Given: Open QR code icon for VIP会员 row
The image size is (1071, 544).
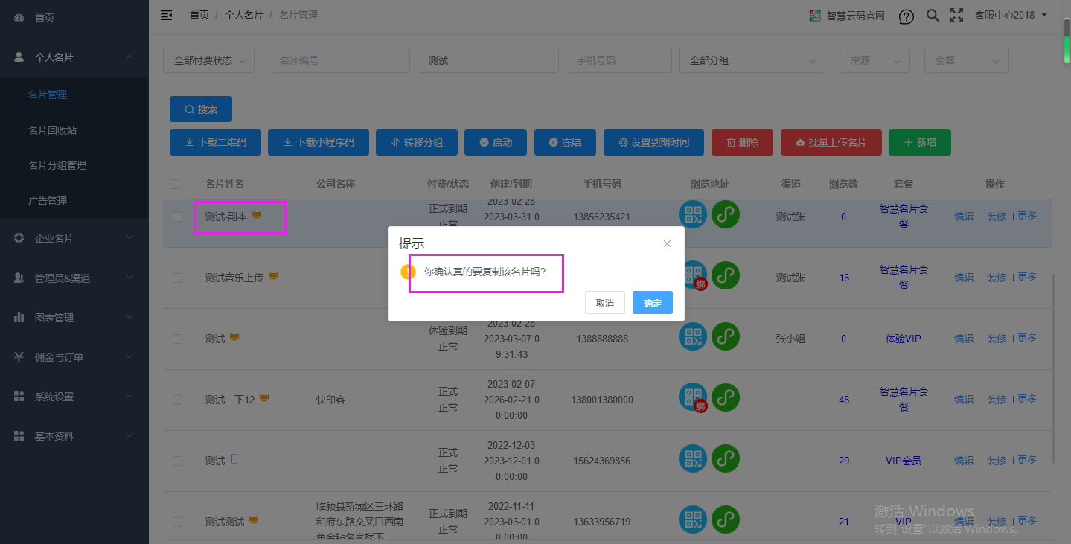Looking at the screenshot, I should (x=693, y=459).
